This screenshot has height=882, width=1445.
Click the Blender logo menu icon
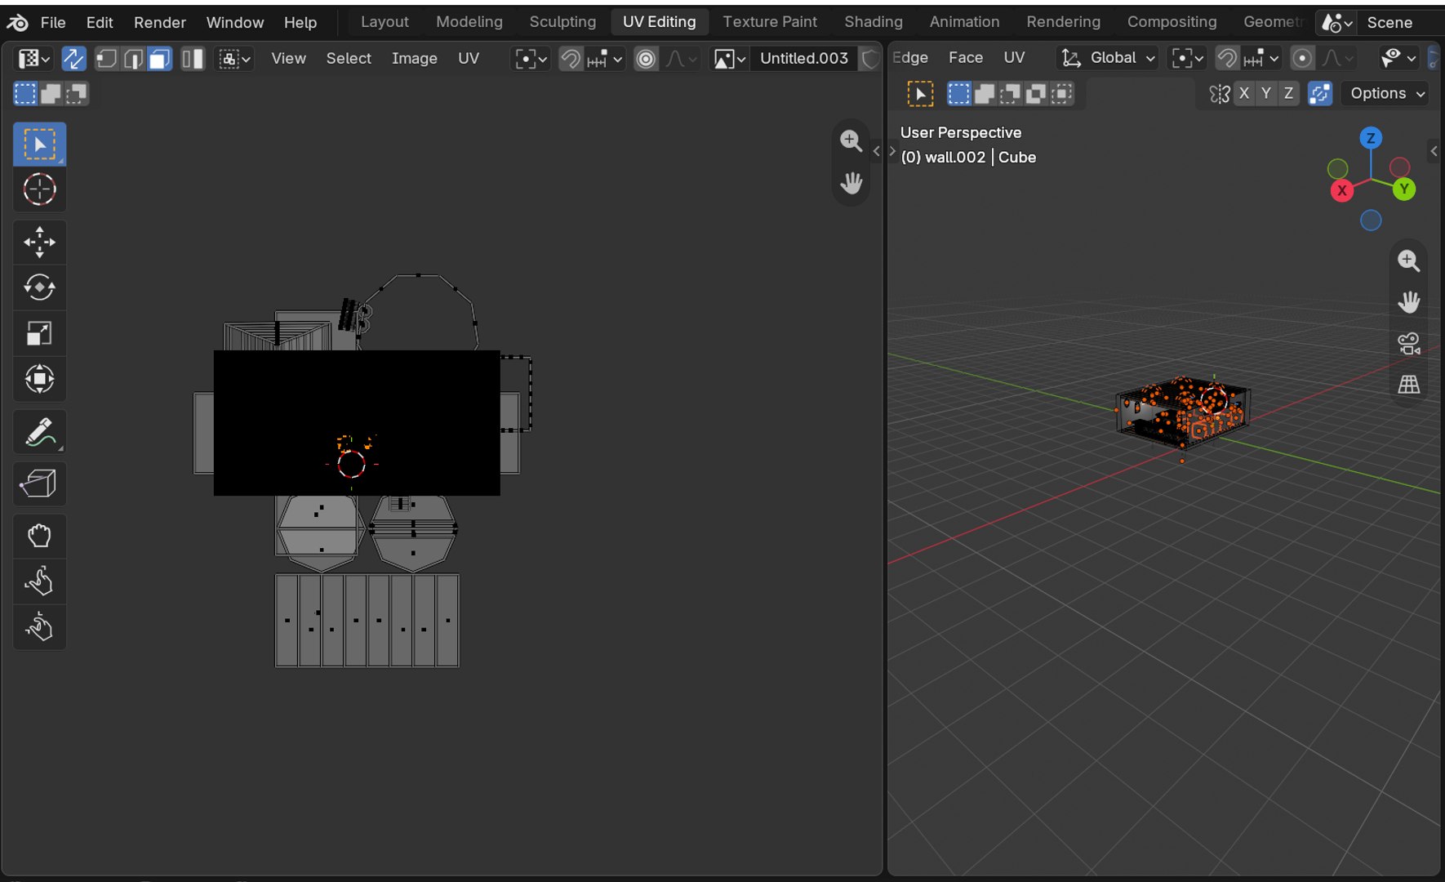(x=18, y=22)
